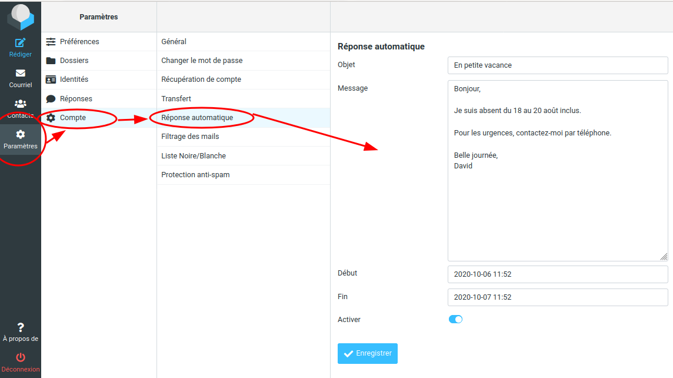
Task: Open the À propos de question mark icon
Action: tap(21, 328)
